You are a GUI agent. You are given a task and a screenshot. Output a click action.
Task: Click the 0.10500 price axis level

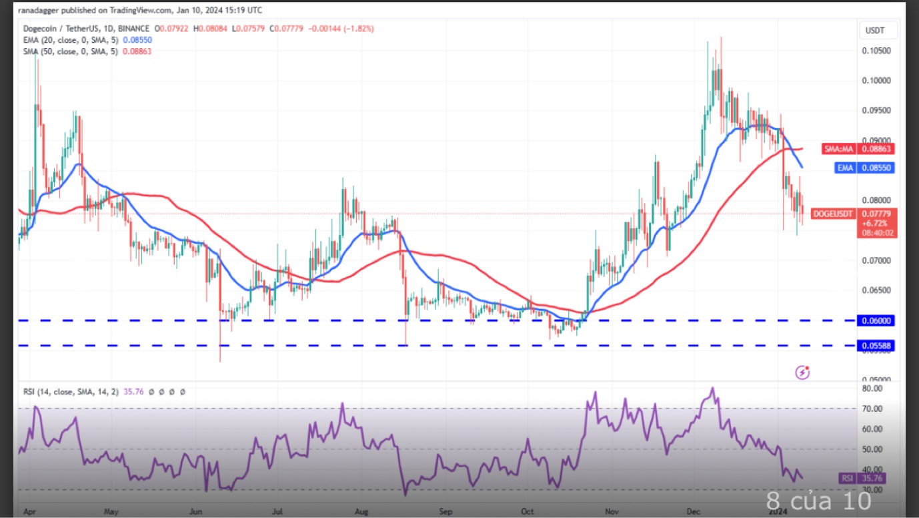(878, 51)
